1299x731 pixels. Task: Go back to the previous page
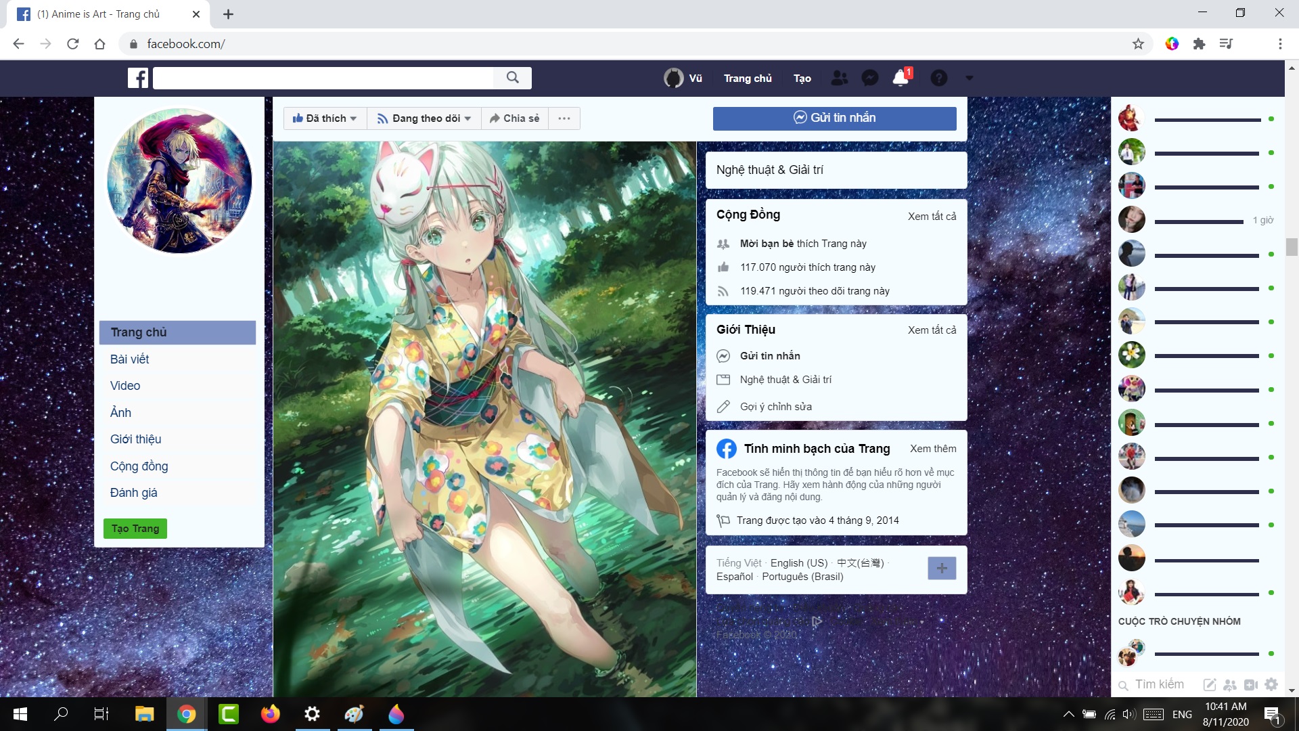click(18, 44)
